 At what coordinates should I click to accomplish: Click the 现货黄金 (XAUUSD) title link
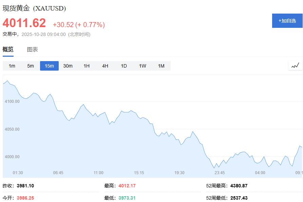[34, 7]
